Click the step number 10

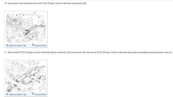6,3
